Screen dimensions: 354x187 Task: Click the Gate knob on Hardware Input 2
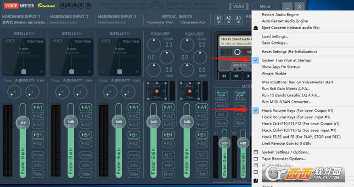point(80,92)
